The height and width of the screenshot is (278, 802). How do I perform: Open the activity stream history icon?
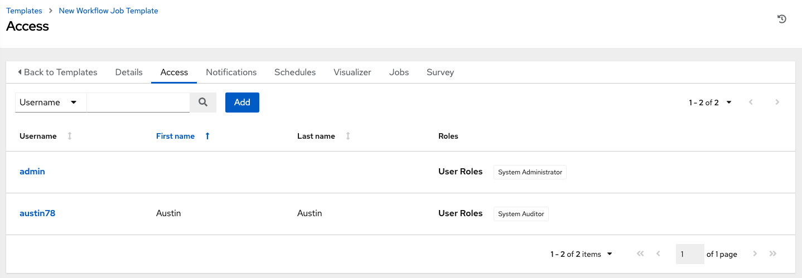click(x=782, y=19)
